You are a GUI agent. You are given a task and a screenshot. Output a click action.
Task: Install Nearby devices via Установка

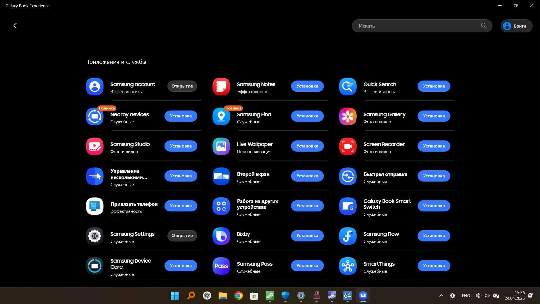pyautogui.click(x=181, y=116)
